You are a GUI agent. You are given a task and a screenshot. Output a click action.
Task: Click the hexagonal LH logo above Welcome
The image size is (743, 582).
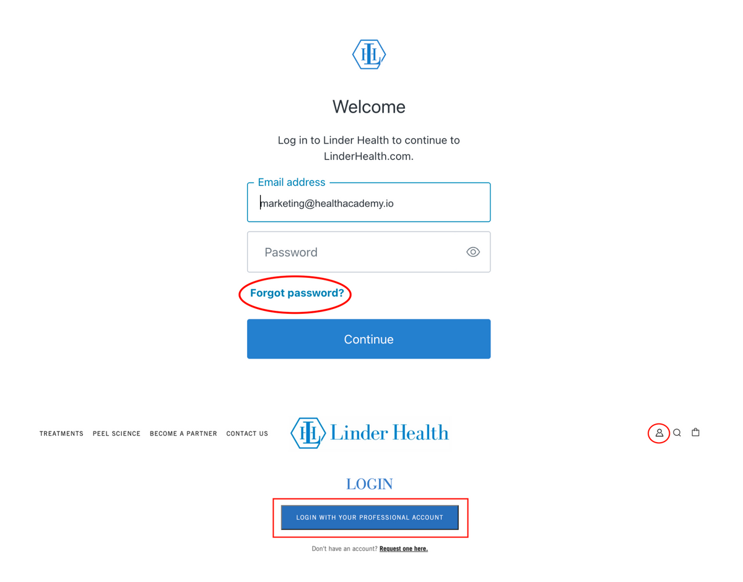coord(369,54)
